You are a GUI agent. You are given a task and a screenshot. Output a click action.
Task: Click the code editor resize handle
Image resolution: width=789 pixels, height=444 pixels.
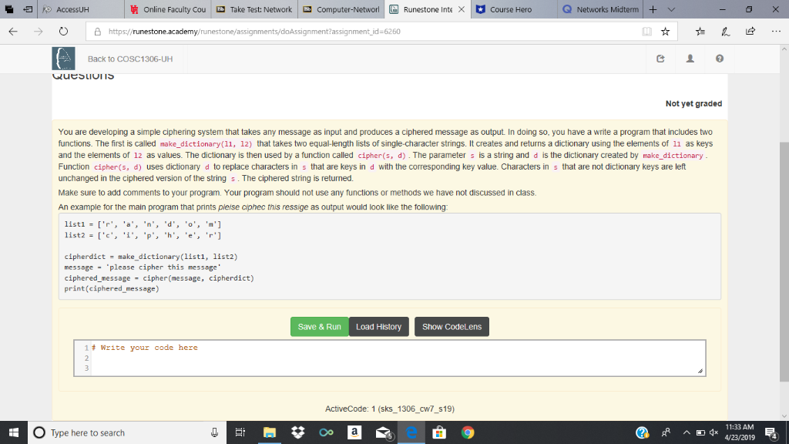700,371
